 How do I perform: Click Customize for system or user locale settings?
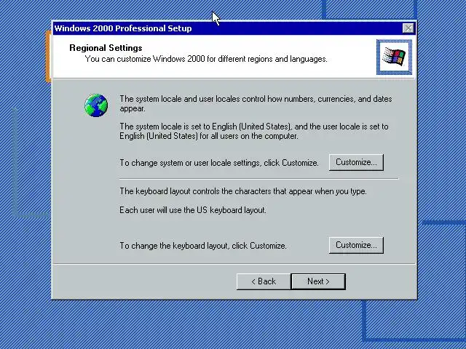356,162
